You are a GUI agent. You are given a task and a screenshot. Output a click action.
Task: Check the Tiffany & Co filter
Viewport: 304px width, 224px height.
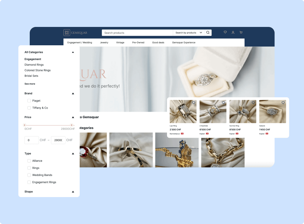29,108
